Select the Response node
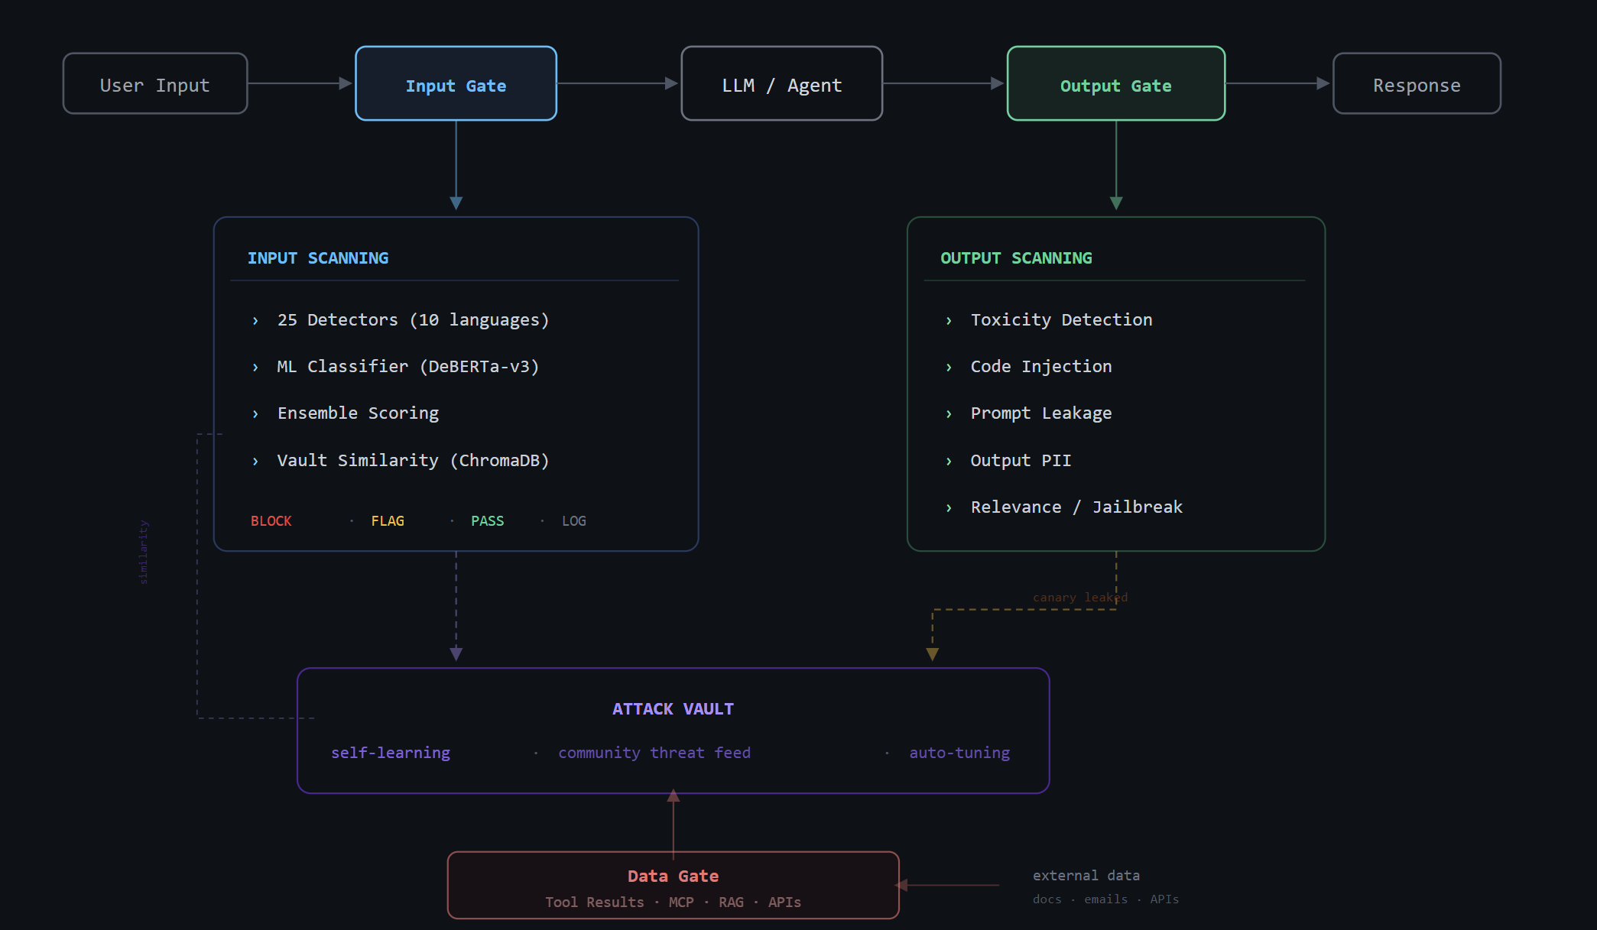This screenshot has width=1597, height=930. click(x=1417, y=84)
